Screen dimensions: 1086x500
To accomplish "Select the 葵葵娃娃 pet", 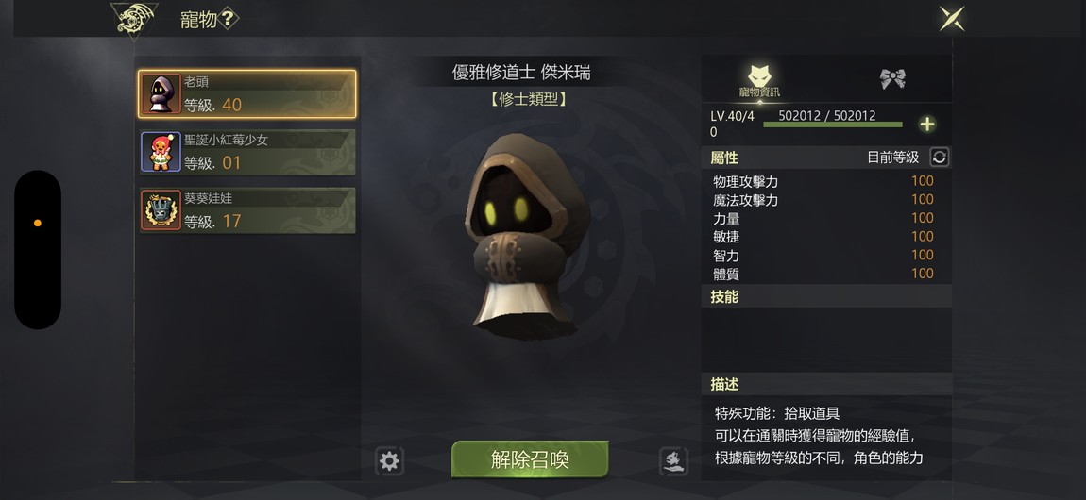I will point(247,210).
